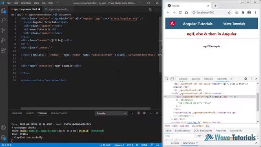Click the runtime.js link in Elements
The width and height of the screenshot is (261, 147).
coord(194,122)
